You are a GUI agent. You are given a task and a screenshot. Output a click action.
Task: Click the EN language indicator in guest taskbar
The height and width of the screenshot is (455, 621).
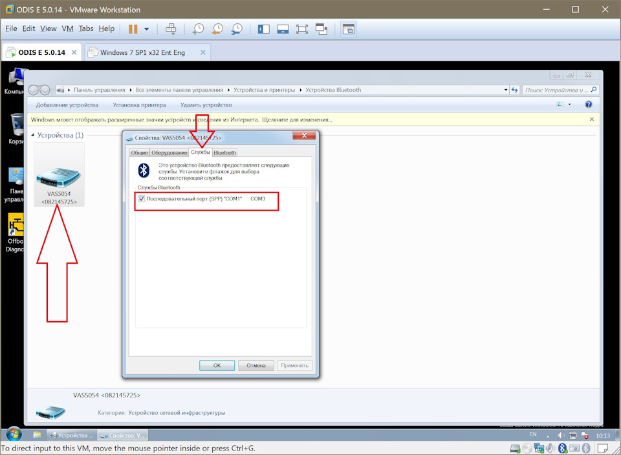(x=533, y=435)
